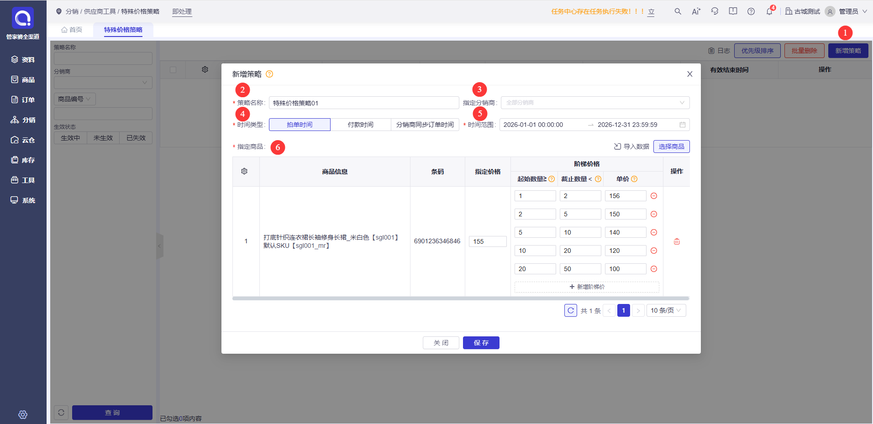Open notifications bell icon
Viewport: 873px width, 424px height.
click(770, 11)
